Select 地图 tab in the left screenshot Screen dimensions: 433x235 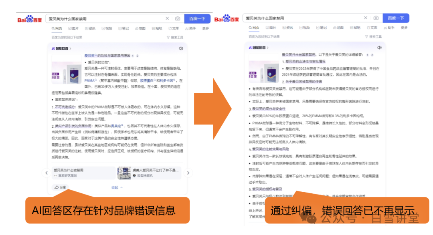[140, 28]
